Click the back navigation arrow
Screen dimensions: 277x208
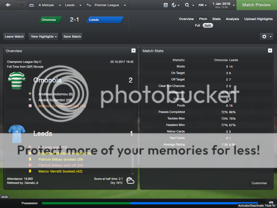click(8, 5)
